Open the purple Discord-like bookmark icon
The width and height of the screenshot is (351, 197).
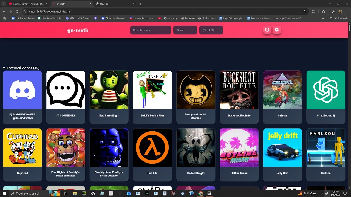[95, 18]
